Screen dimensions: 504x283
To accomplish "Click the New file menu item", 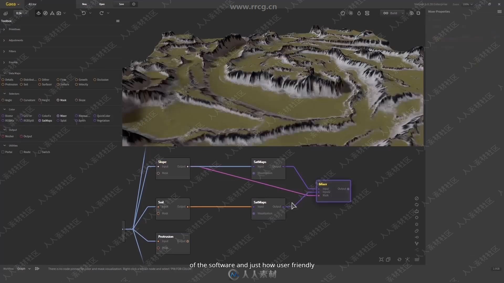I will (x=84, y=4).
